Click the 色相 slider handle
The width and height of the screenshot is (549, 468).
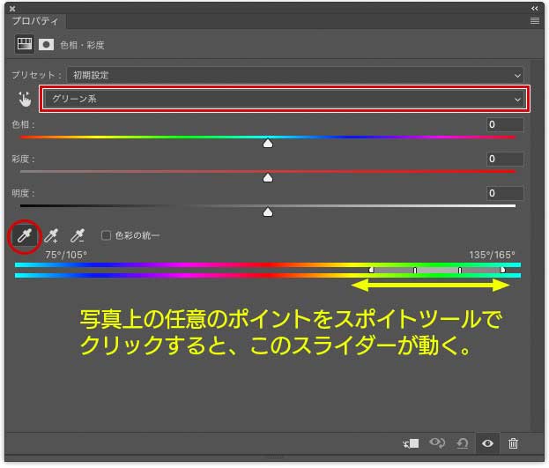[x=268, y=144]
